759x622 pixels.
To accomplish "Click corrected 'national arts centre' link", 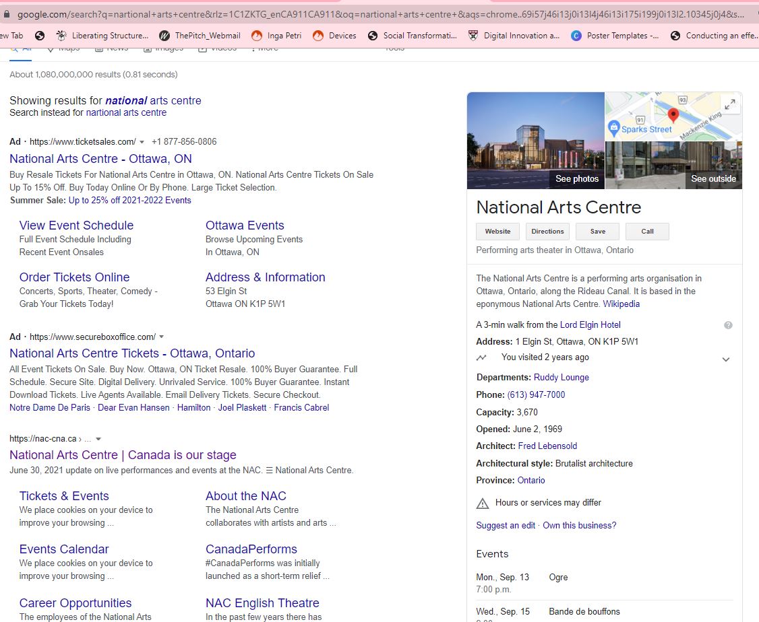I will pyautogui.click(x=153, y=100).
